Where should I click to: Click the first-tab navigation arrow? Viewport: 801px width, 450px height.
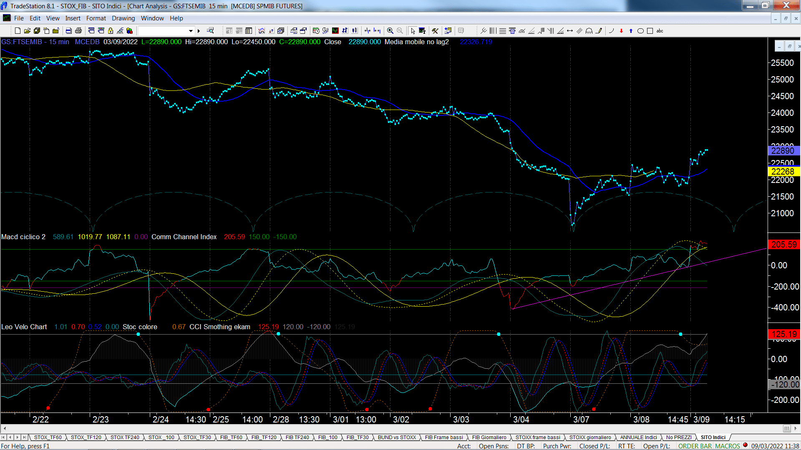pos(3,437)
